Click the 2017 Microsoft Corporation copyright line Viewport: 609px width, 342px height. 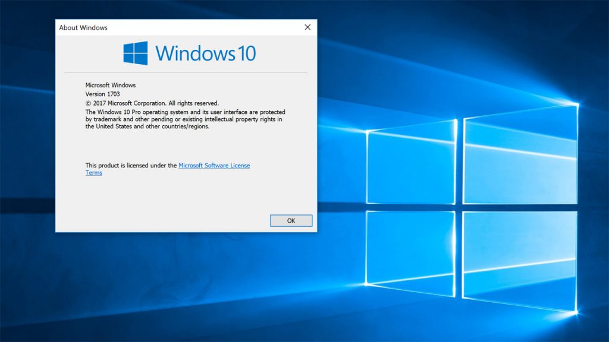coord(152,103)
